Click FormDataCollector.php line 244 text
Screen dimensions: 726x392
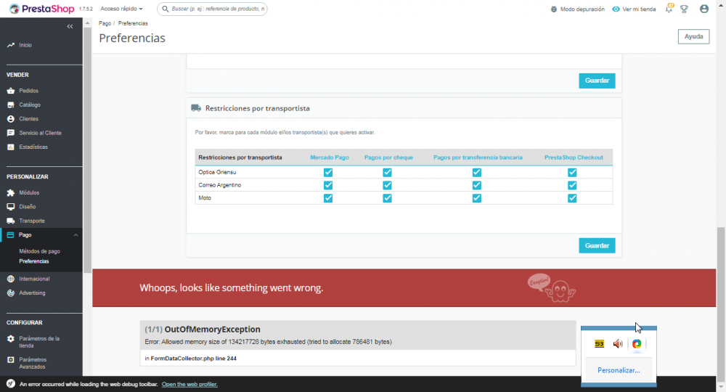194,358
